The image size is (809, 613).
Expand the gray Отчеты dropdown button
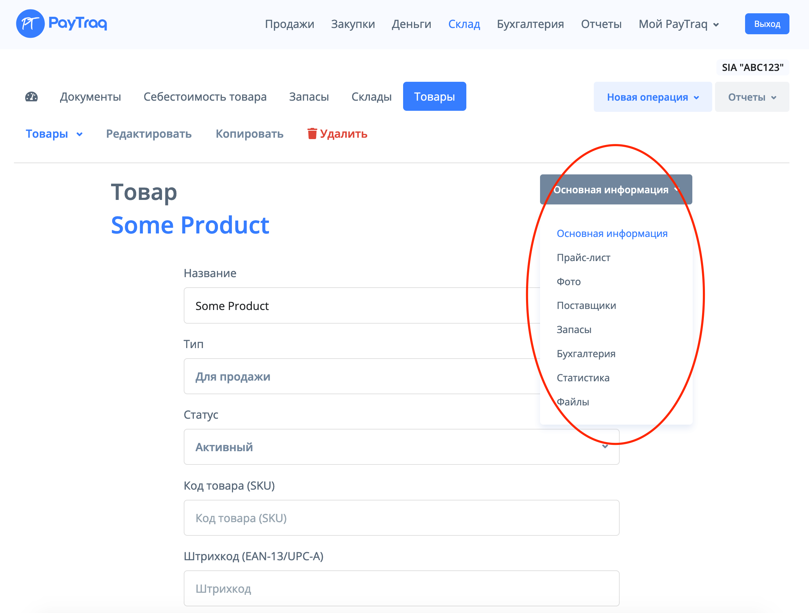(752, 97)
